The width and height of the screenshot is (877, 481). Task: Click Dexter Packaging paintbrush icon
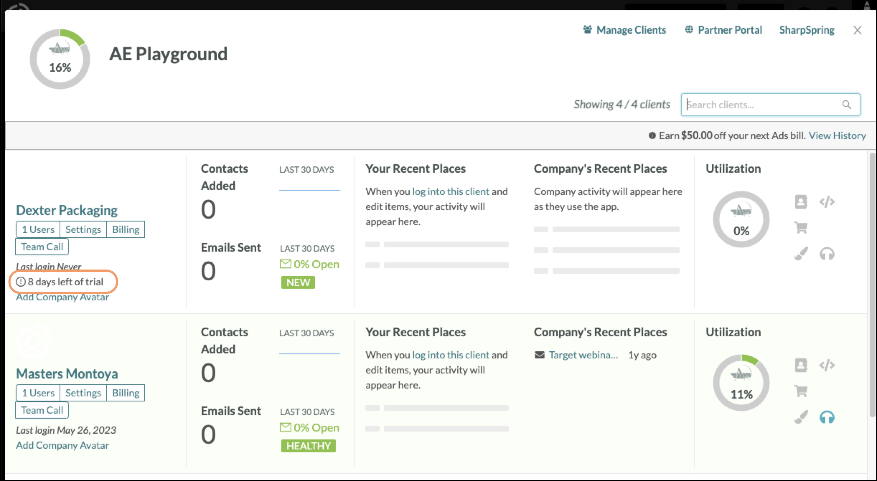(801, 254)
